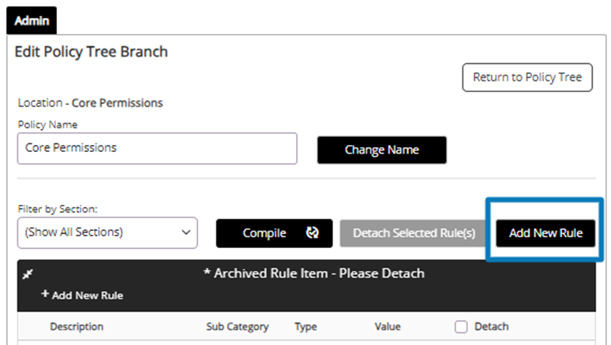Click the highlighted black Add New Rule button
The image size is (611, 345).
click(x=545, y=233)
